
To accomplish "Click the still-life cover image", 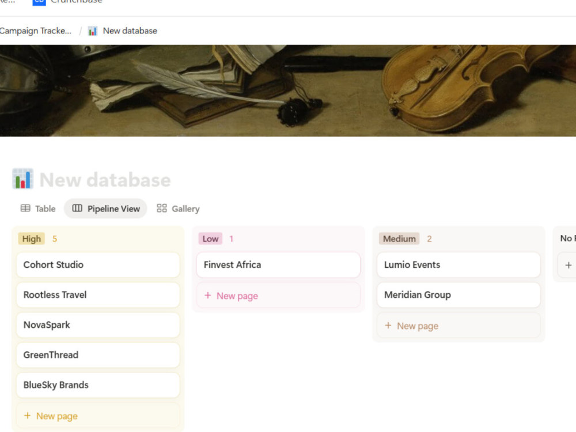I will pos(288,91).
